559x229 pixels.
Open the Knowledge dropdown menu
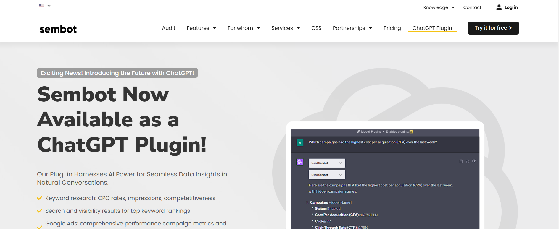tap(439, 7)
